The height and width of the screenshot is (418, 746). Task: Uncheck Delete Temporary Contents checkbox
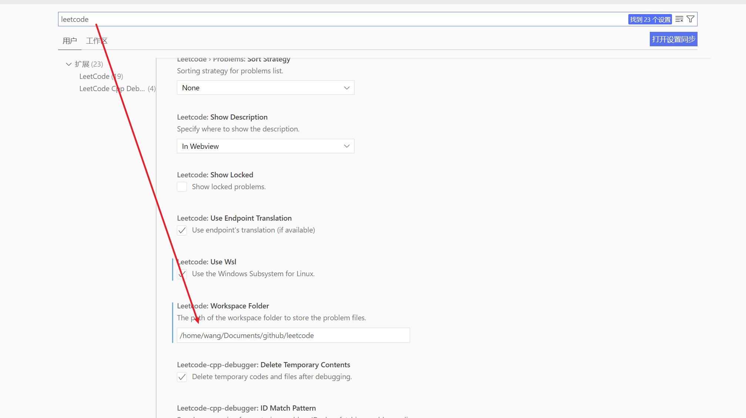point(182,377)
